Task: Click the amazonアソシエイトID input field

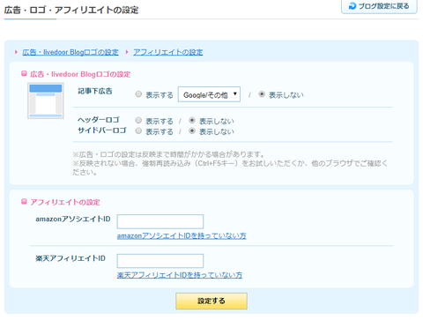Action: click(x=160, y=221)
